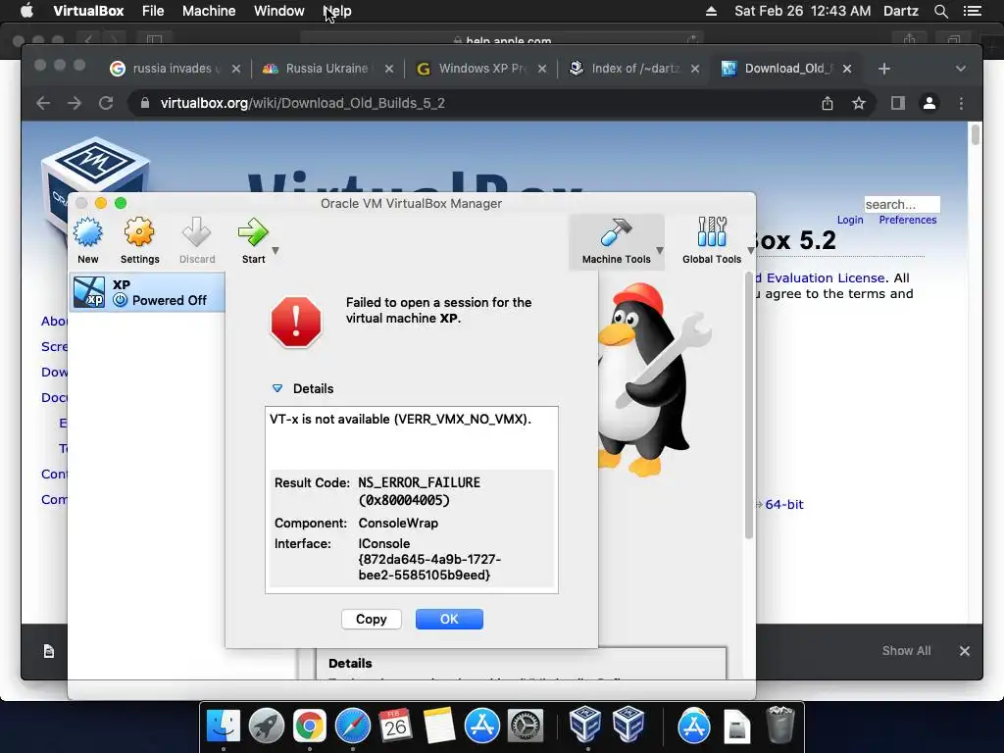Open Safari from the Dock
1004x753 pixels.
353,726
